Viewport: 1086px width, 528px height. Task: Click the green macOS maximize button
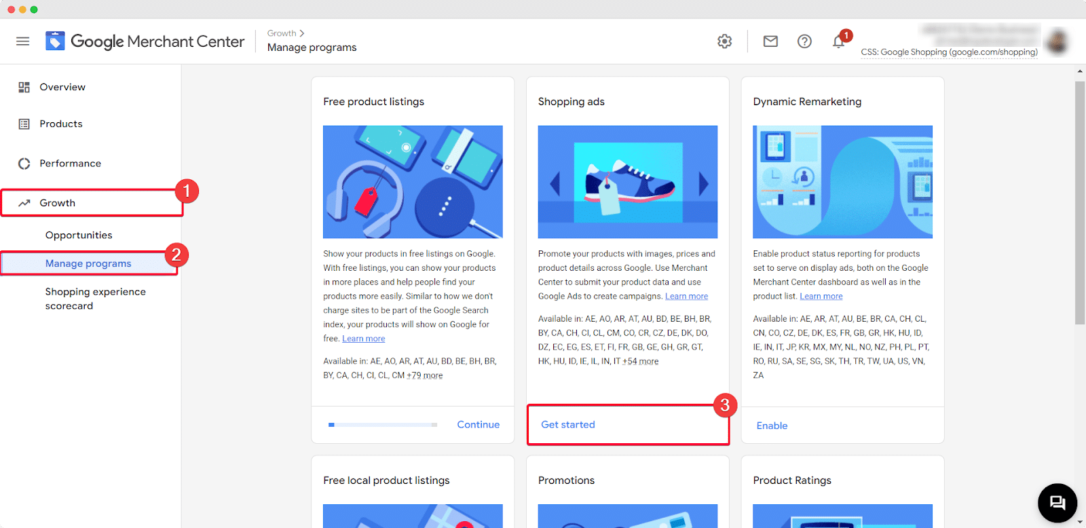[34, 10]
